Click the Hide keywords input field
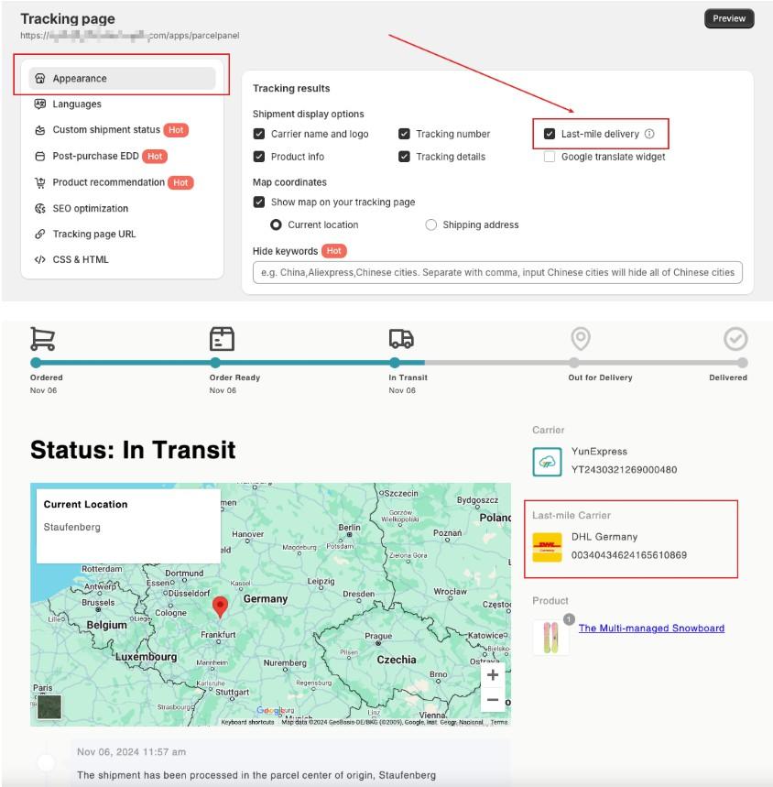773x787 pixels. click(x=497, y=272)
